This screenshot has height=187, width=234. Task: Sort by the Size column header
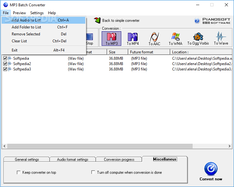(117, 52)
